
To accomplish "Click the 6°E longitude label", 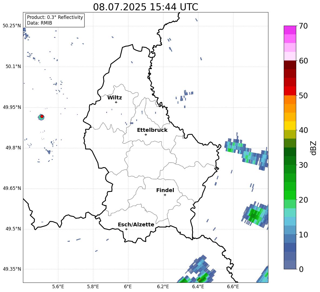I will click(x=128, y=287).
